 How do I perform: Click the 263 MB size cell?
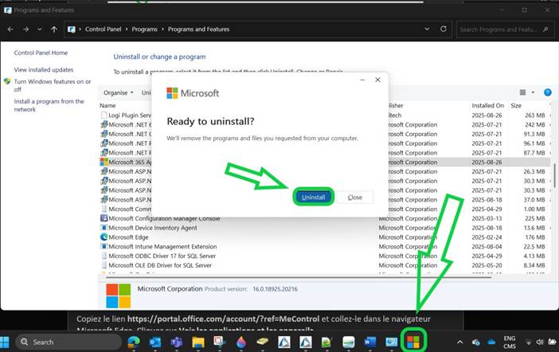(535, 115)
